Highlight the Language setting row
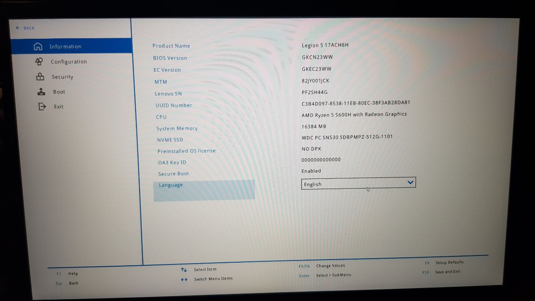Screen dimensions: 535x301 pyautogui.click(x=204, y=190)
